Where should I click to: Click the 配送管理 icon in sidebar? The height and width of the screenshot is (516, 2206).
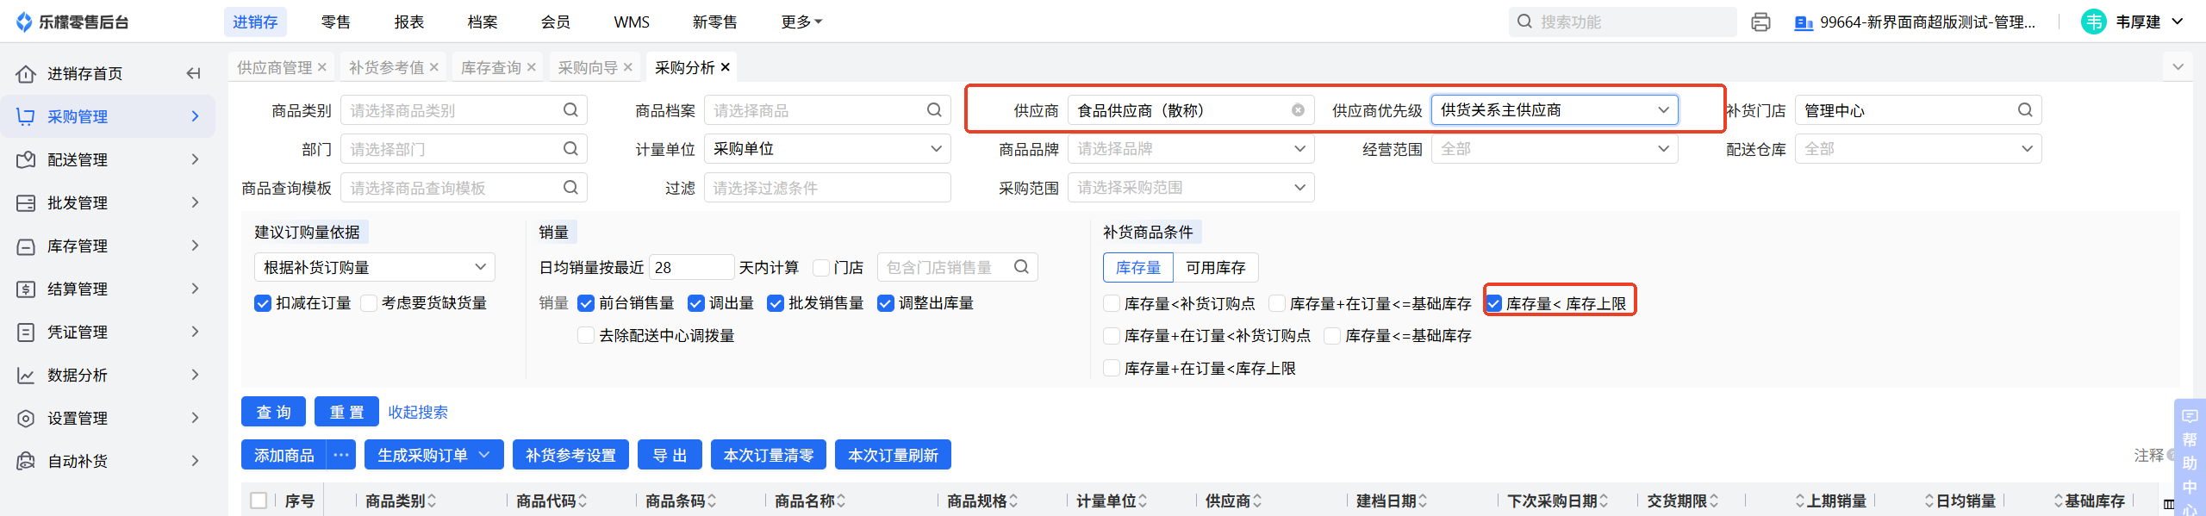26,159
